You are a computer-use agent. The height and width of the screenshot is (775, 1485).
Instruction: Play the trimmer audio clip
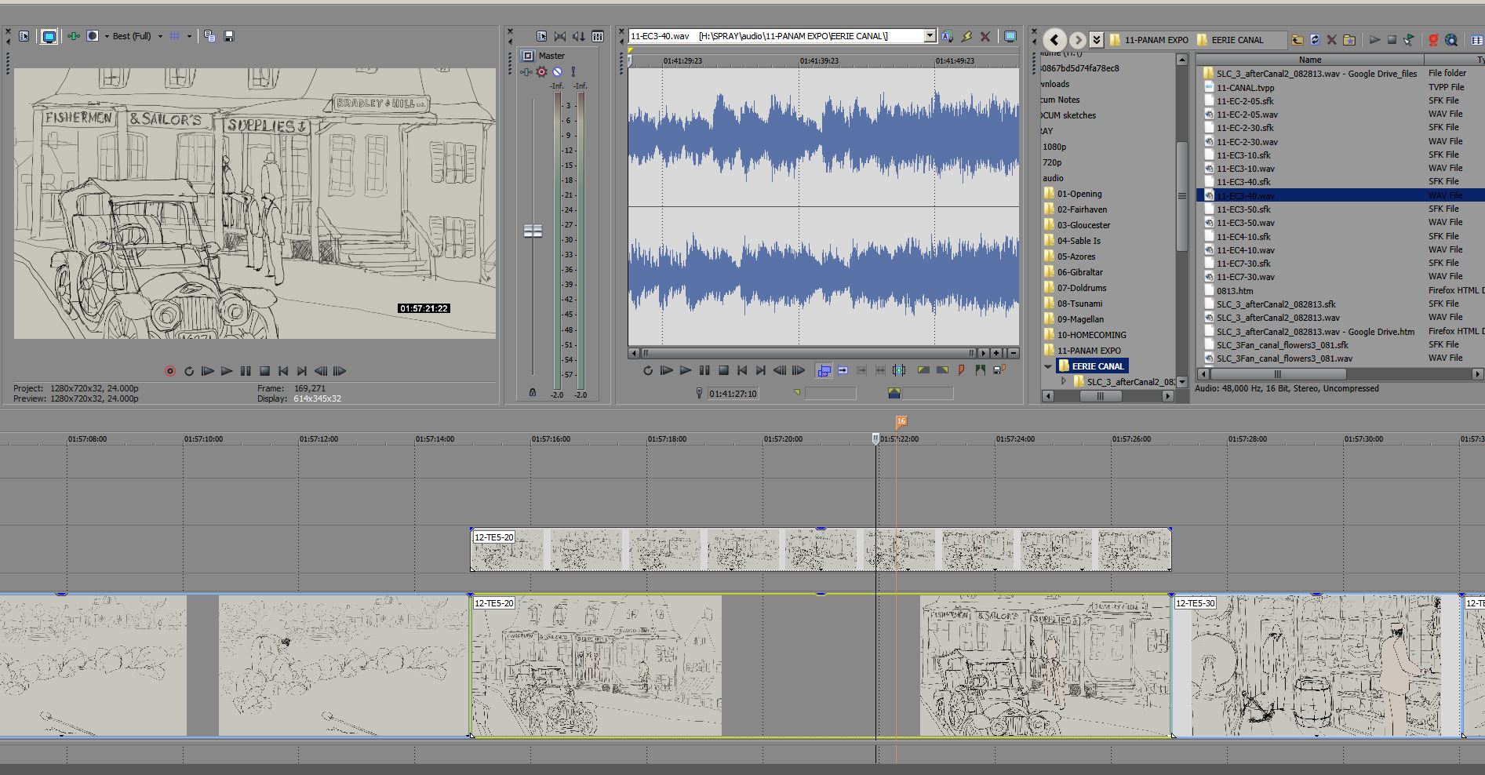(x=686, y=370)
